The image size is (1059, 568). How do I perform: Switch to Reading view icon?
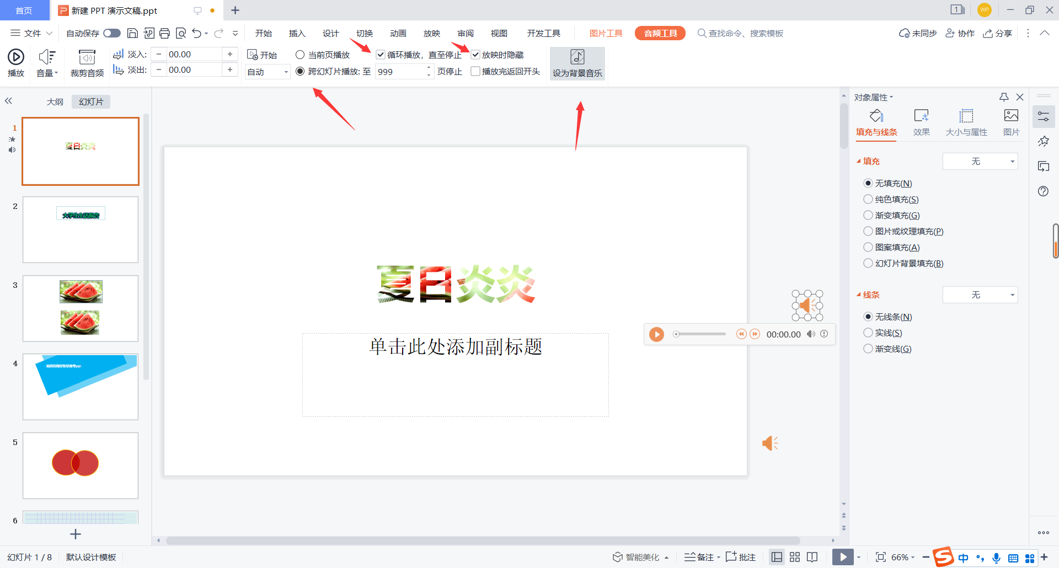click(812, 557)
